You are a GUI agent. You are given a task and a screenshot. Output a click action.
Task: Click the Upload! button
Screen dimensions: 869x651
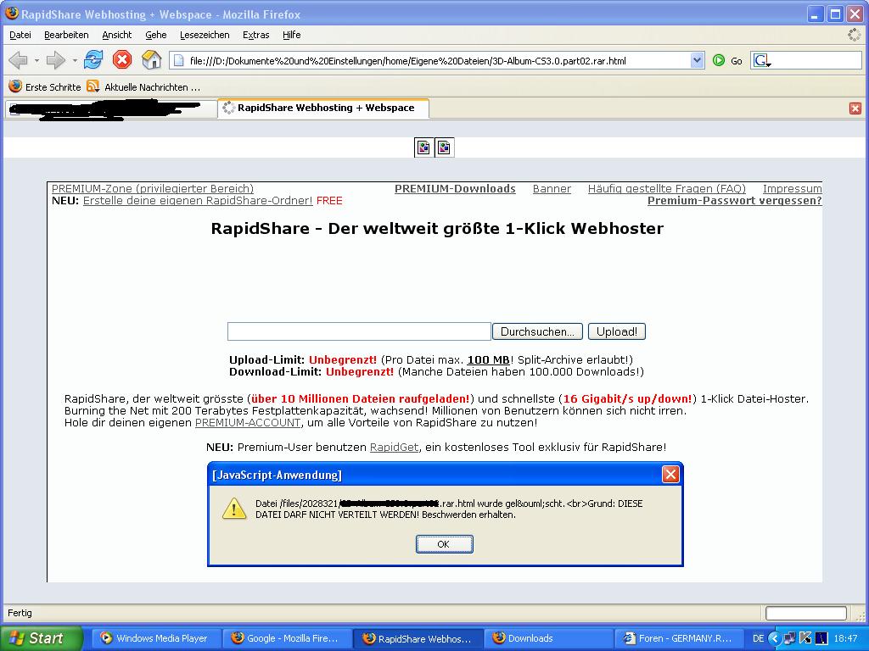point(617,331)
